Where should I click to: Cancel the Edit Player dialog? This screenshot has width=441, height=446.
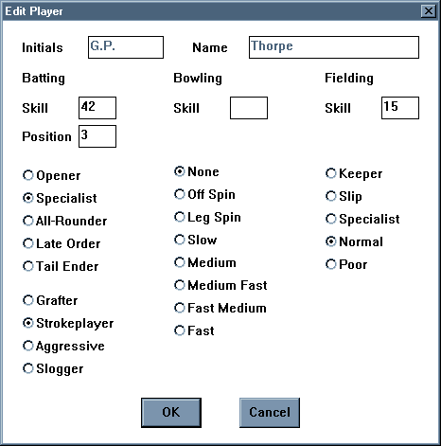pos(270,413)
